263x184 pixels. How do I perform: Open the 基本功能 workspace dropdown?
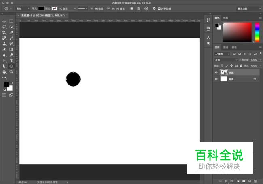tap(248, 8)
